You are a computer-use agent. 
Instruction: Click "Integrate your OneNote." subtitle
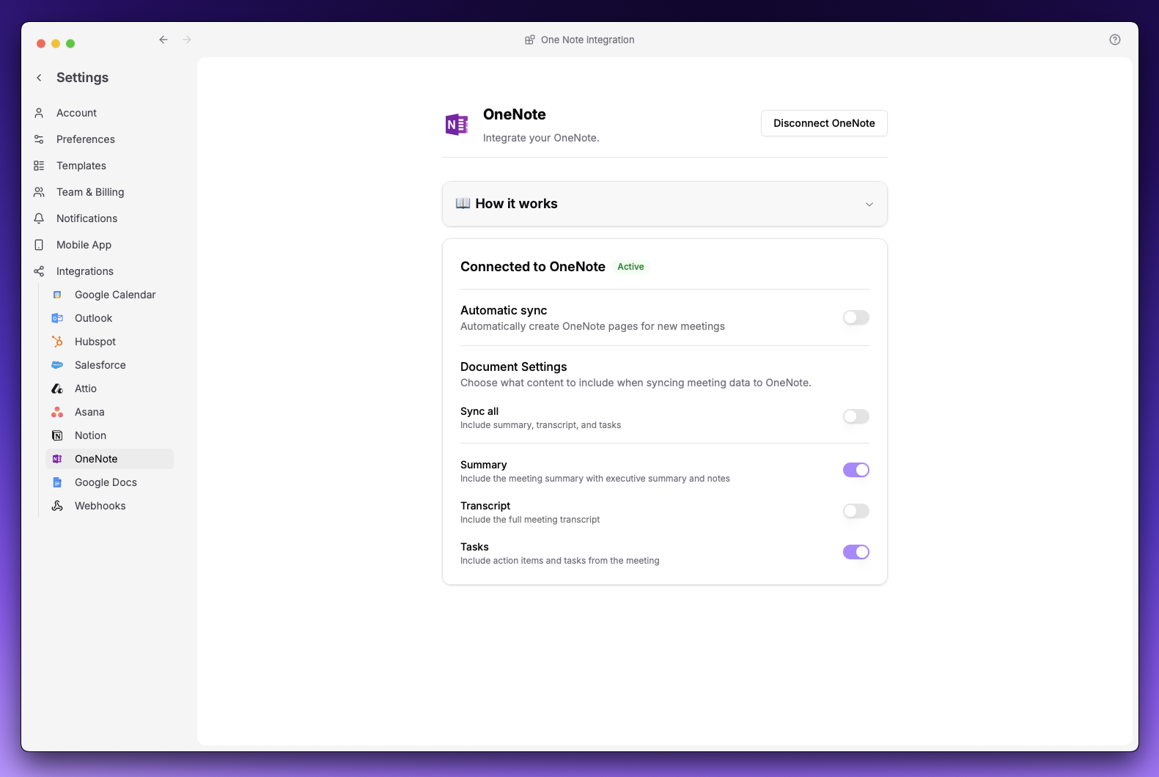point(541,138)
